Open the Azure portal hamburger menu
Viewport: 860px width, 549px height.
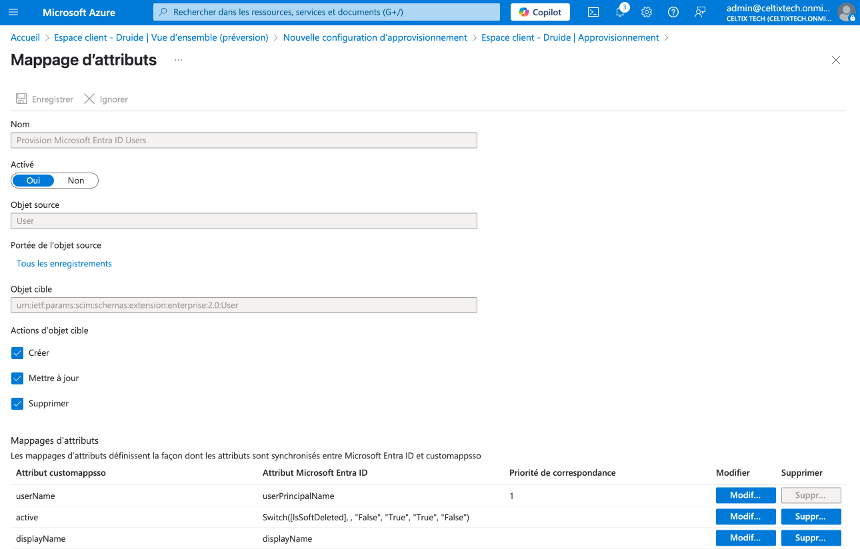[x=13, y=12]
